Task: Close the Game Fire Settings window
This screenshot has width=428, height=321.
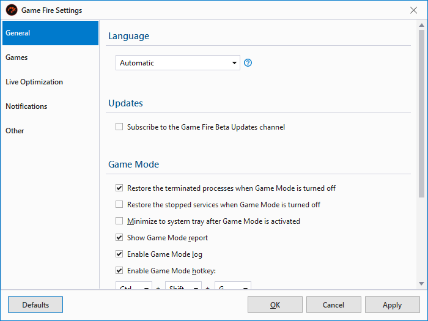Action: [413, 10]
